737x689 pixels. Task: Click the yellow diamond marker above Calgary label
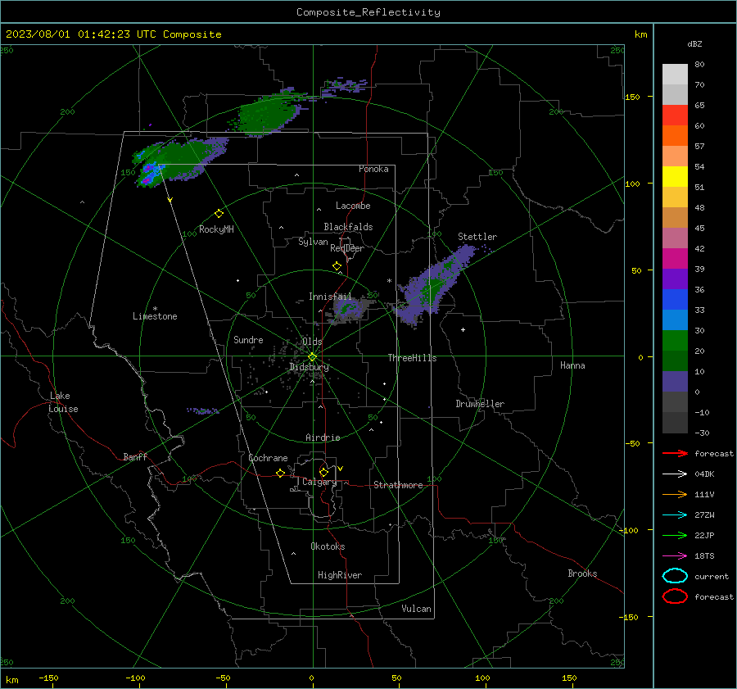click(x=323, y=472)
